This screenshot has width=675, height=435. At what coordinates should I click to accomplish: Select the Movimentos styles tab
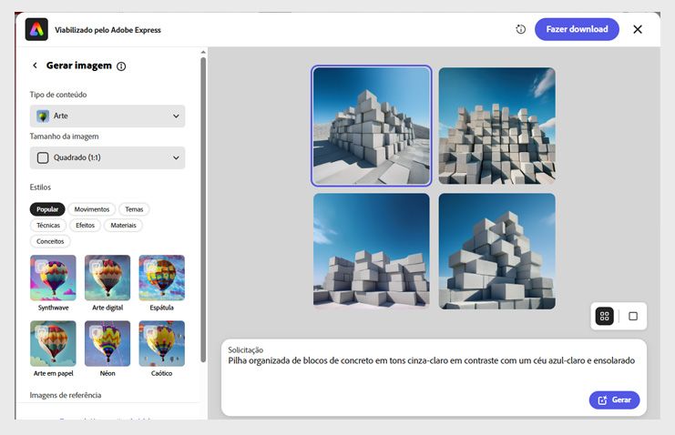point(92,209)
